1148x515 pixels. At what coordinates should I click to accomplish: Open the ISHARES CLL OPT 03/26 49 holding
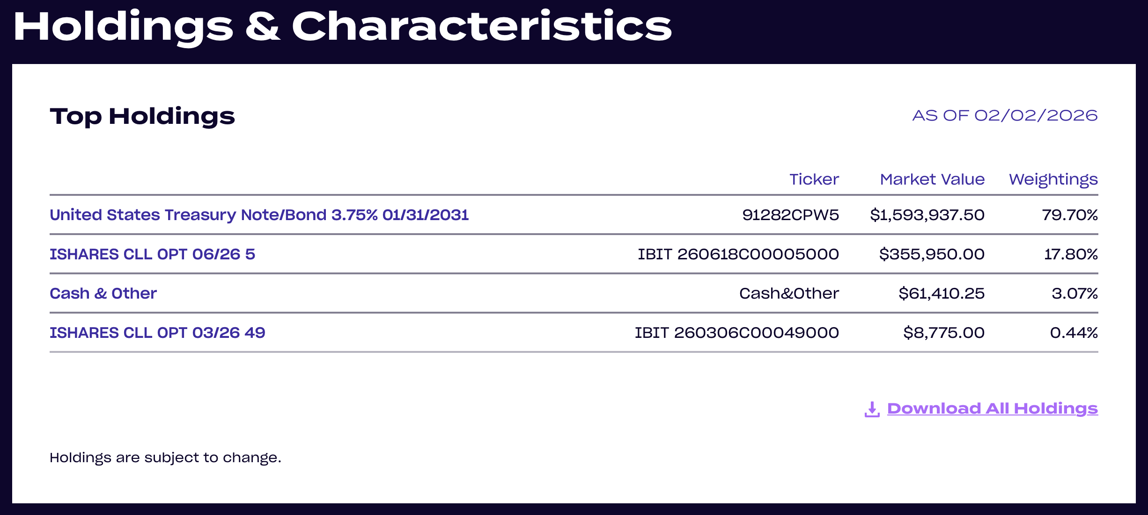pos(157,333)
